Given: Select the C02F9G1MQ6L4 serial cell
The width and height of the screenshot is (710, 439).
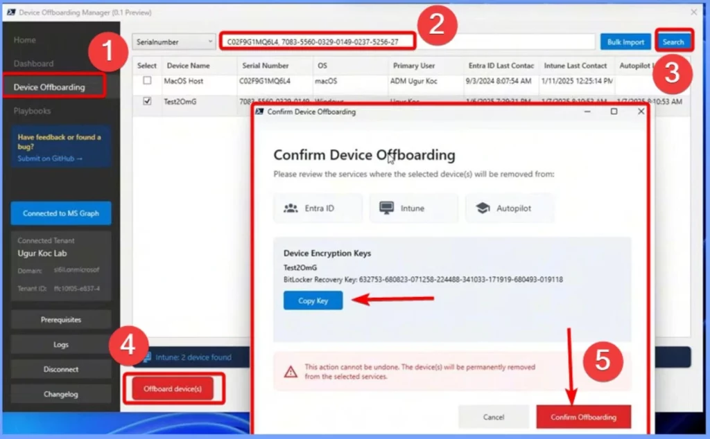Looking at the screenshot, I should point(265,81).
